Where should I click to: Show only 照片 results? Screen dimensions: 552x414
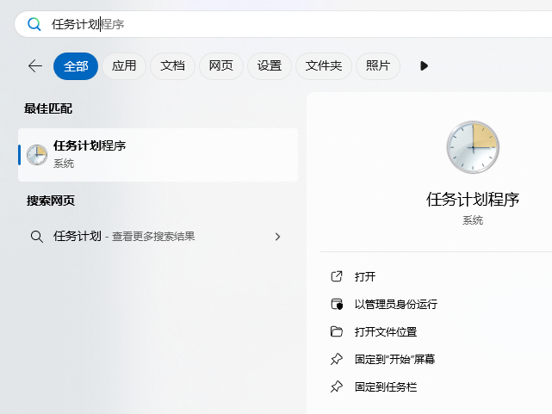(x=378, y=66)
